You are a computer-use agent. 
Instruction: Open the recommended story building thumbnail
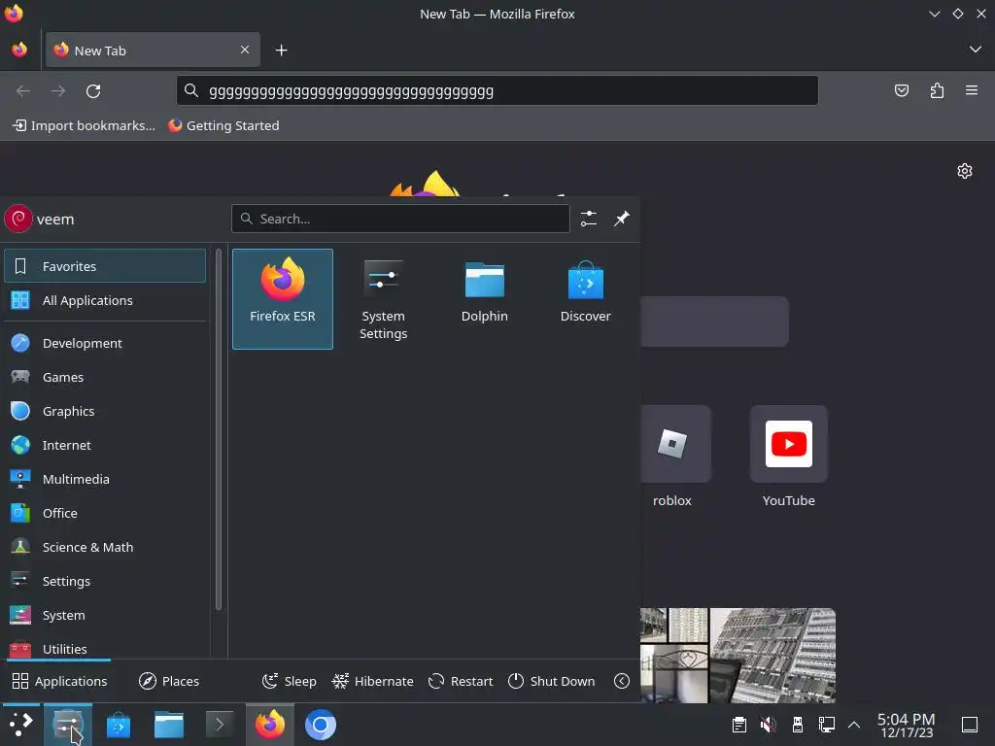coord(738,656)
